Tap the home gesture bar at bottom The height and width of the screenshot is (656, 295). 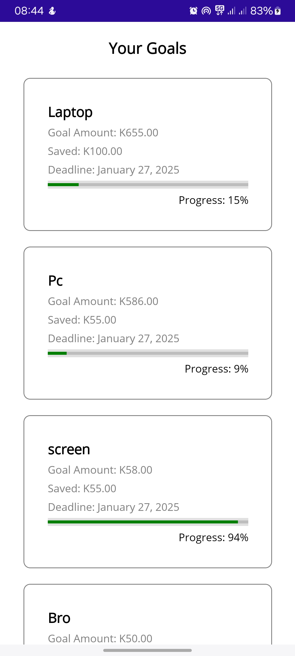pos(147,650)
